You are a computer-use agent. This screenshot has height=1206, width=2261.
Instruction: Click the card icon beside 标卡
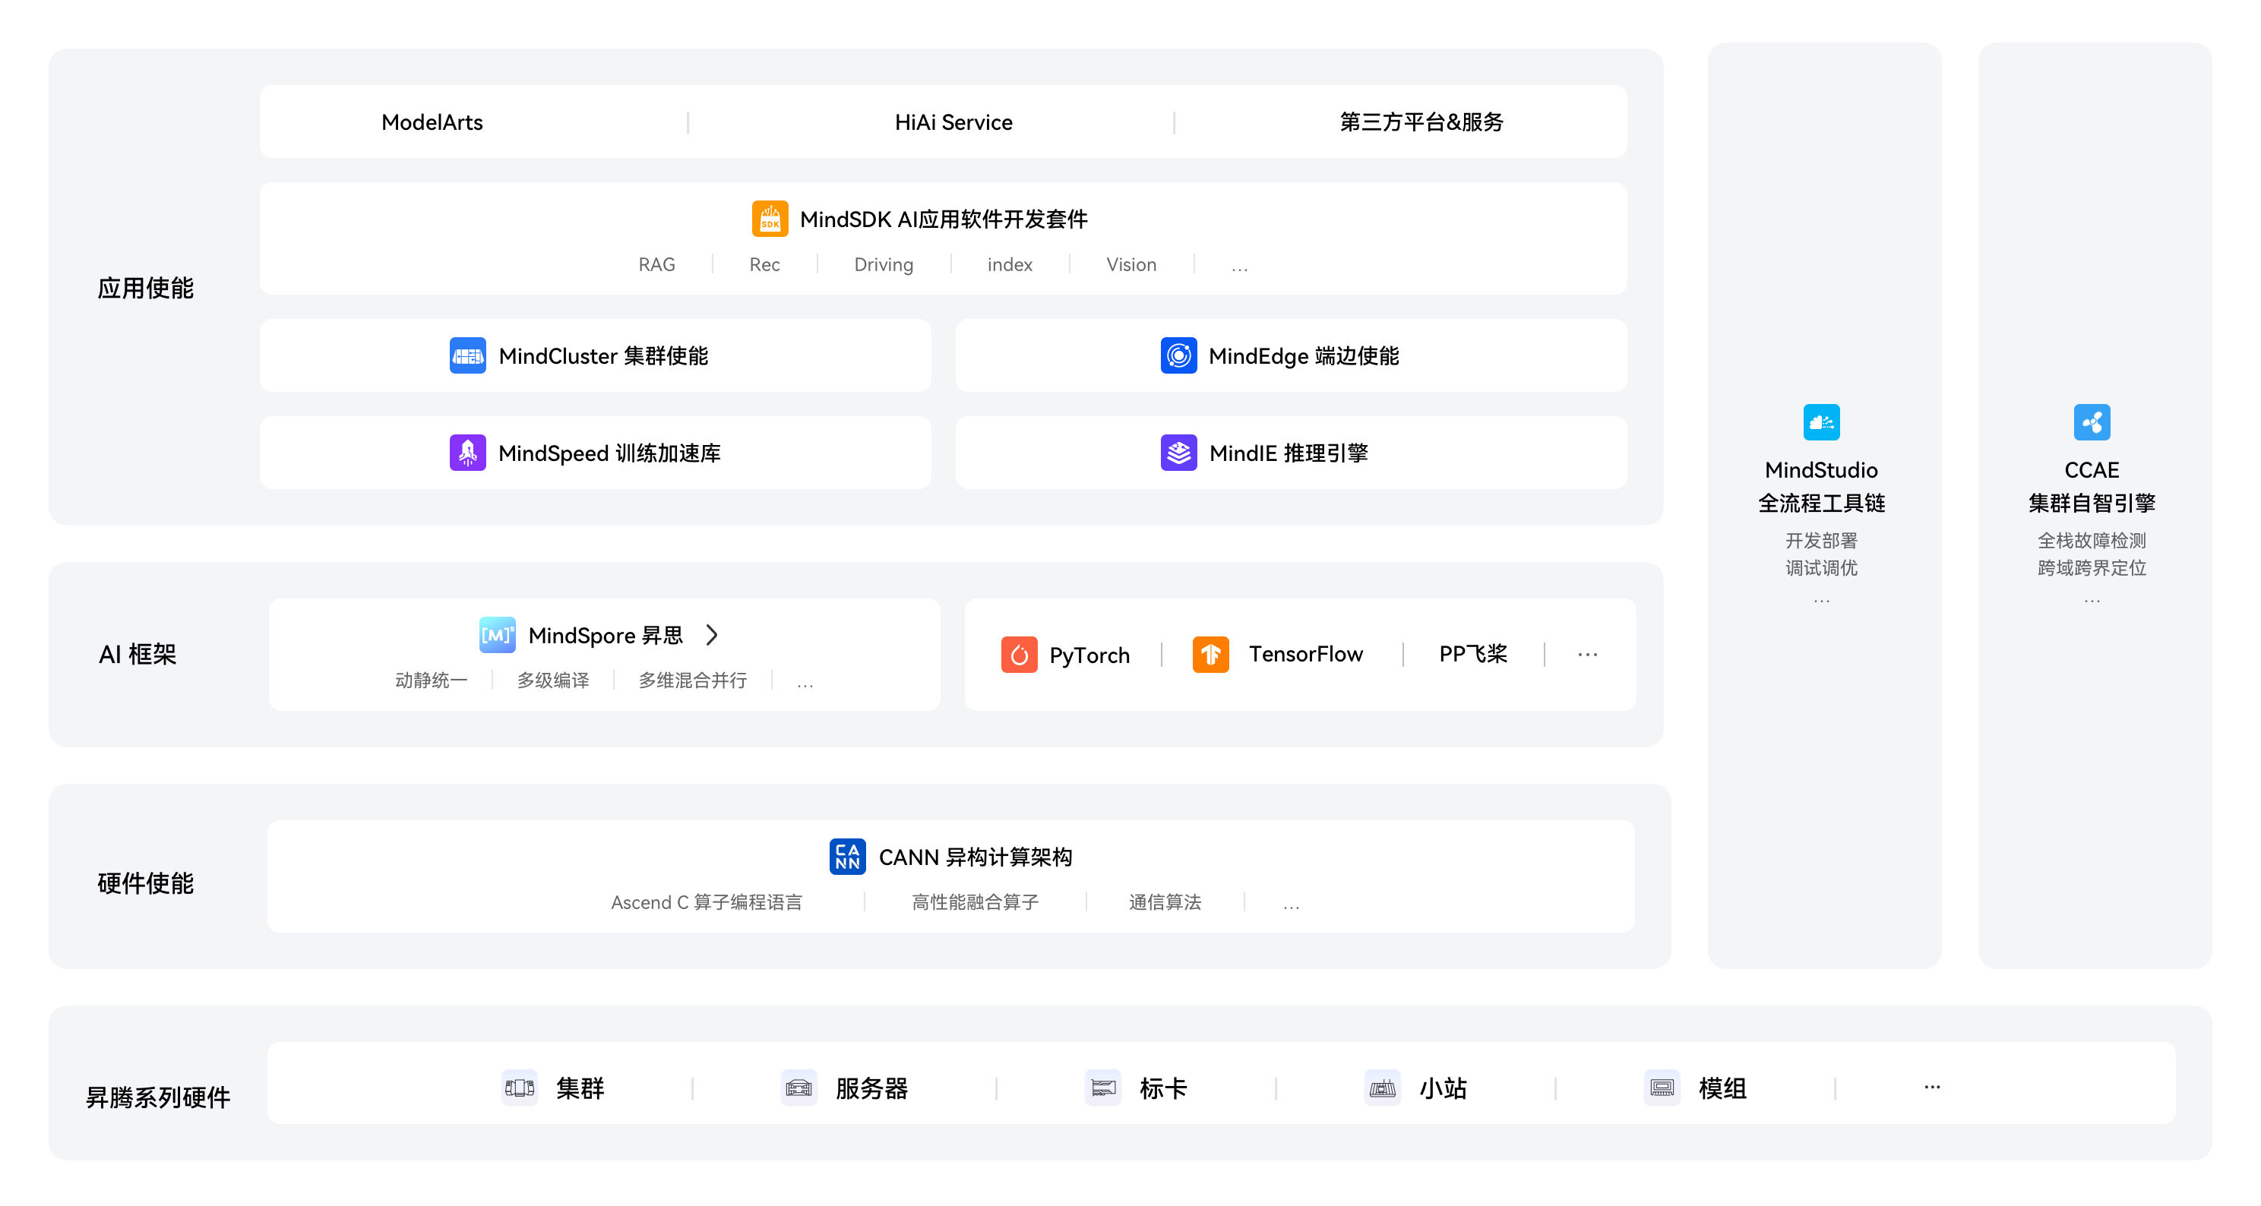(x=1102, y=1088)
